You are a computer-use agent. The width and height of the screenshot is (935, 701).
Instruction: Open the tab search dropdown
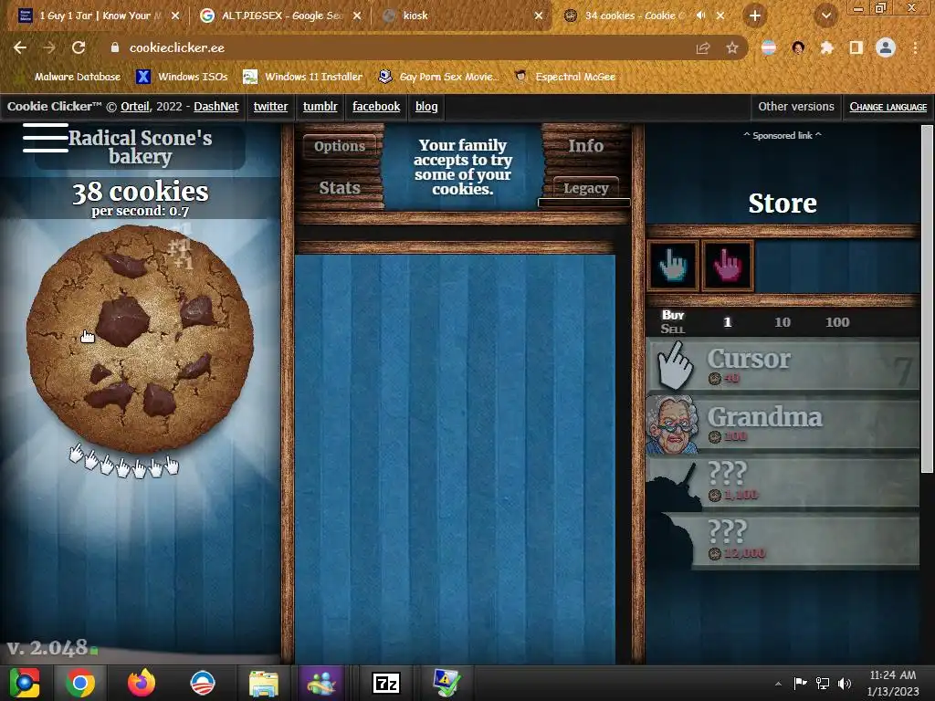coord(825,16)
